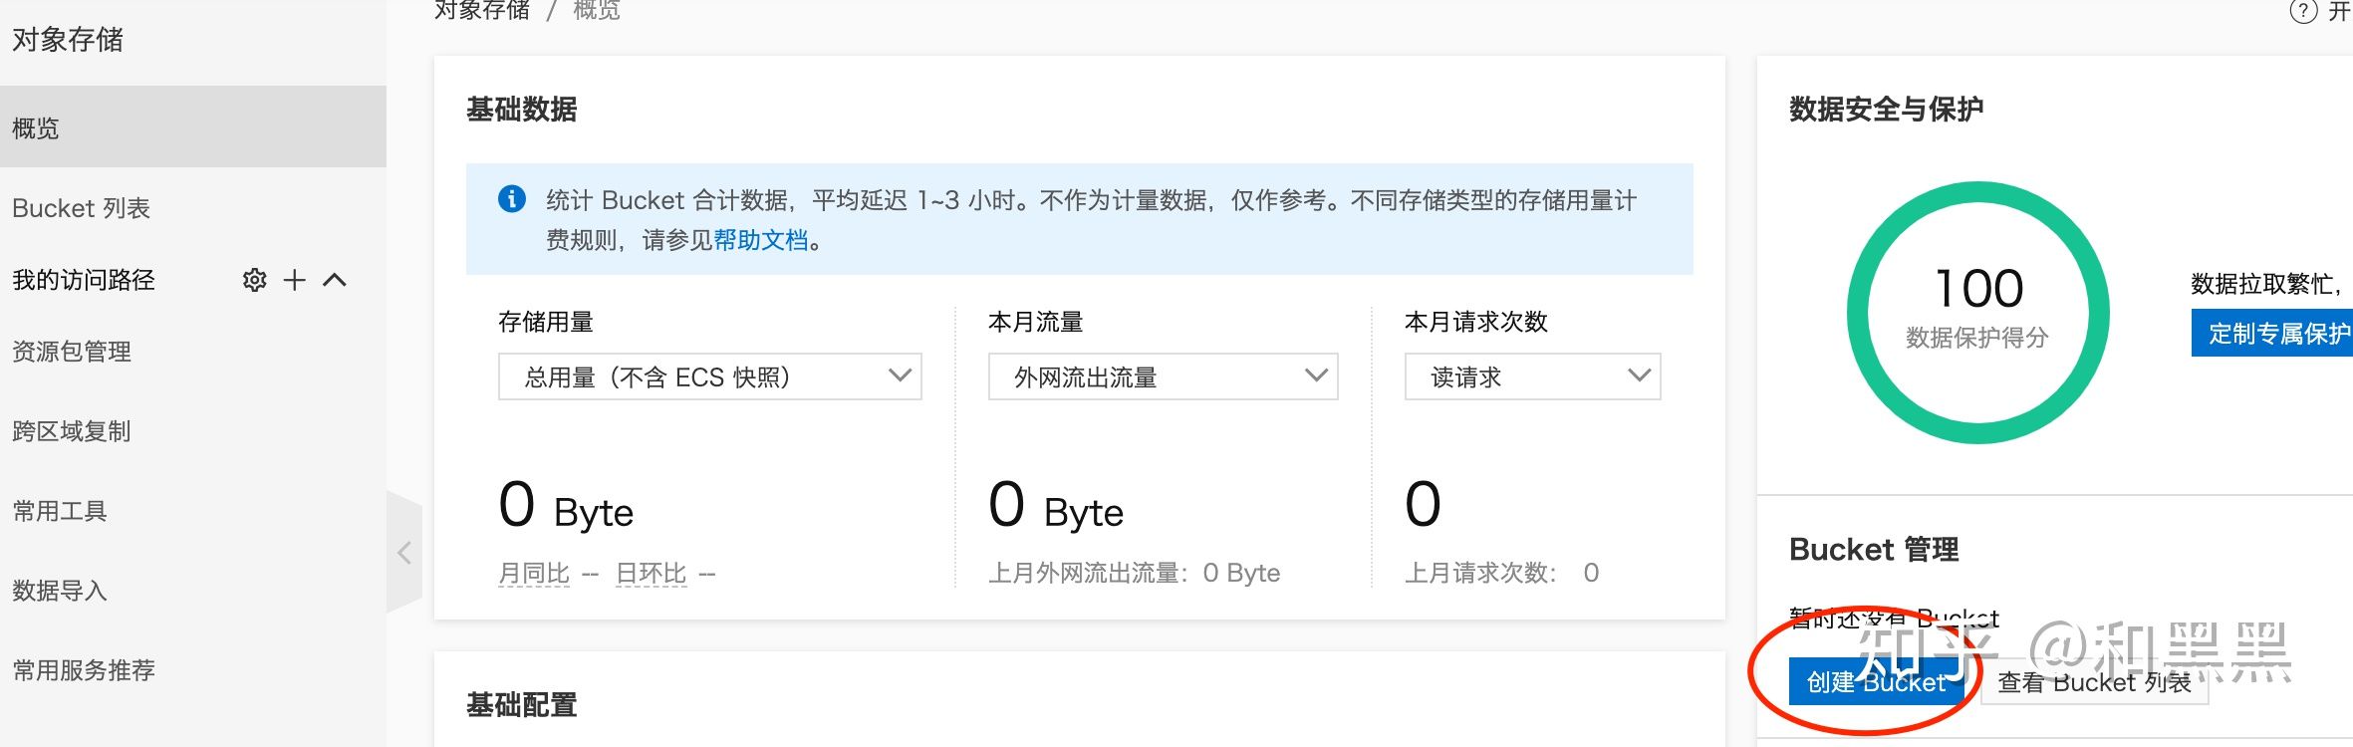Click the 查看 Bucket 列表 button

point(2094,682)
